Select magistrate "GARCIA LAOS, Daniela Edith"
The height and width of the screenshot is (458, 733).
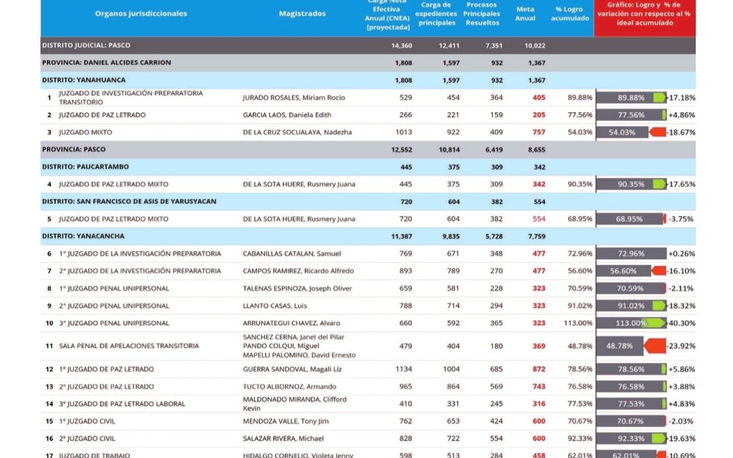[x=287, y=115]
